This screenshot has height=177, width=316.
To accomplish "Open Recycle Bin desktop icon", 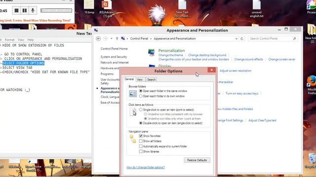I will click(311, 161).
